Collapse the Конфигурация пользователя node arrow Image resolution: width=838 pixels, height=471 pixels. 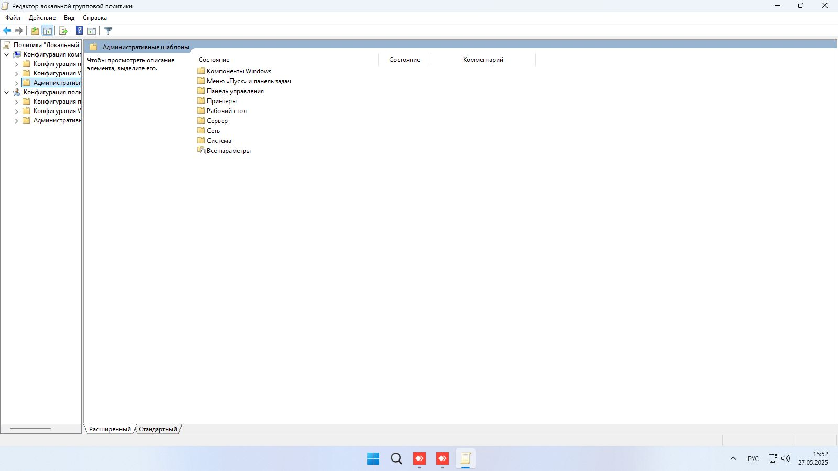(6, 92)
